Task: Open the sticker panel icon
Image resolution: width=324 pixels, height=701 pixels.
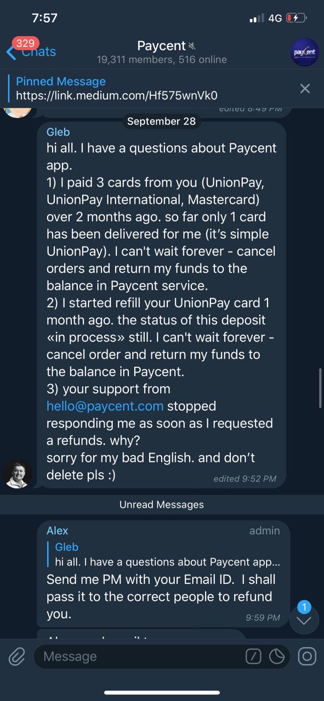Action: tap(278, 657)
